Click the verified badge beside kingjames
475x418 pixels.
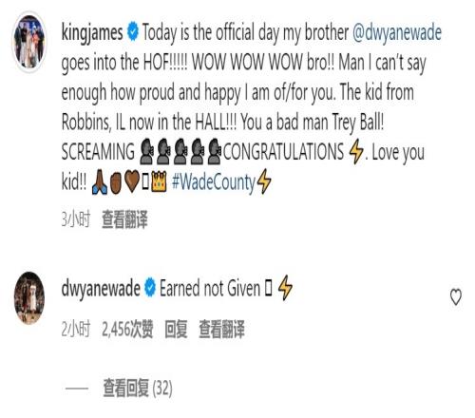(x=133, y=32)
